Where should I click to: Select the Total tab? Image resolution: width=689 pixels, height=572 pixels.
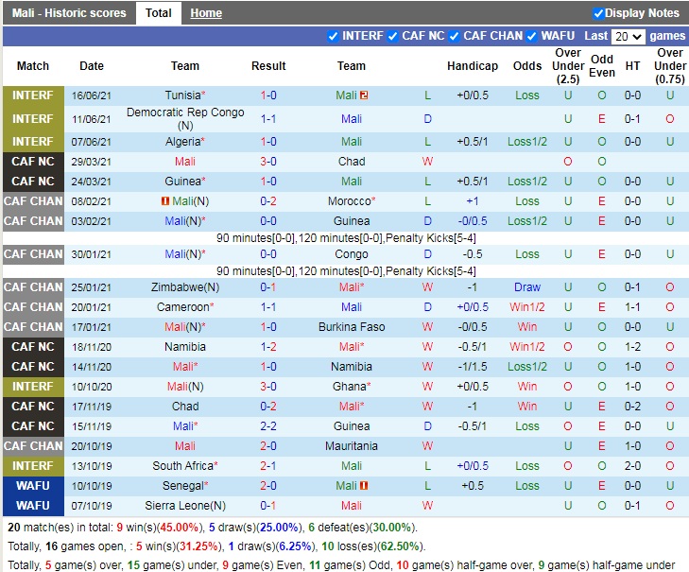point(159,13)
